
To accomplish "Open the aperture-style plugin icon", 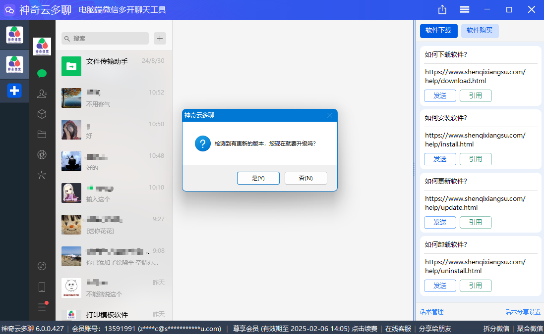I will [x=42, y=154].
